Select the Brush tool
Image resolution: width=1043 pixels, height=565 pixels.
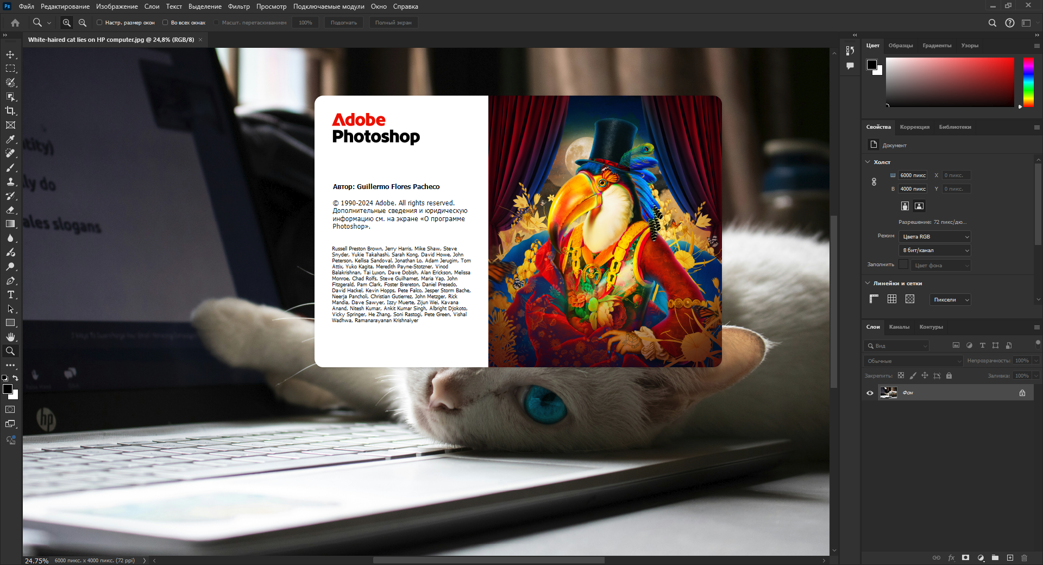pyautogui.click(x=10, y=168)
